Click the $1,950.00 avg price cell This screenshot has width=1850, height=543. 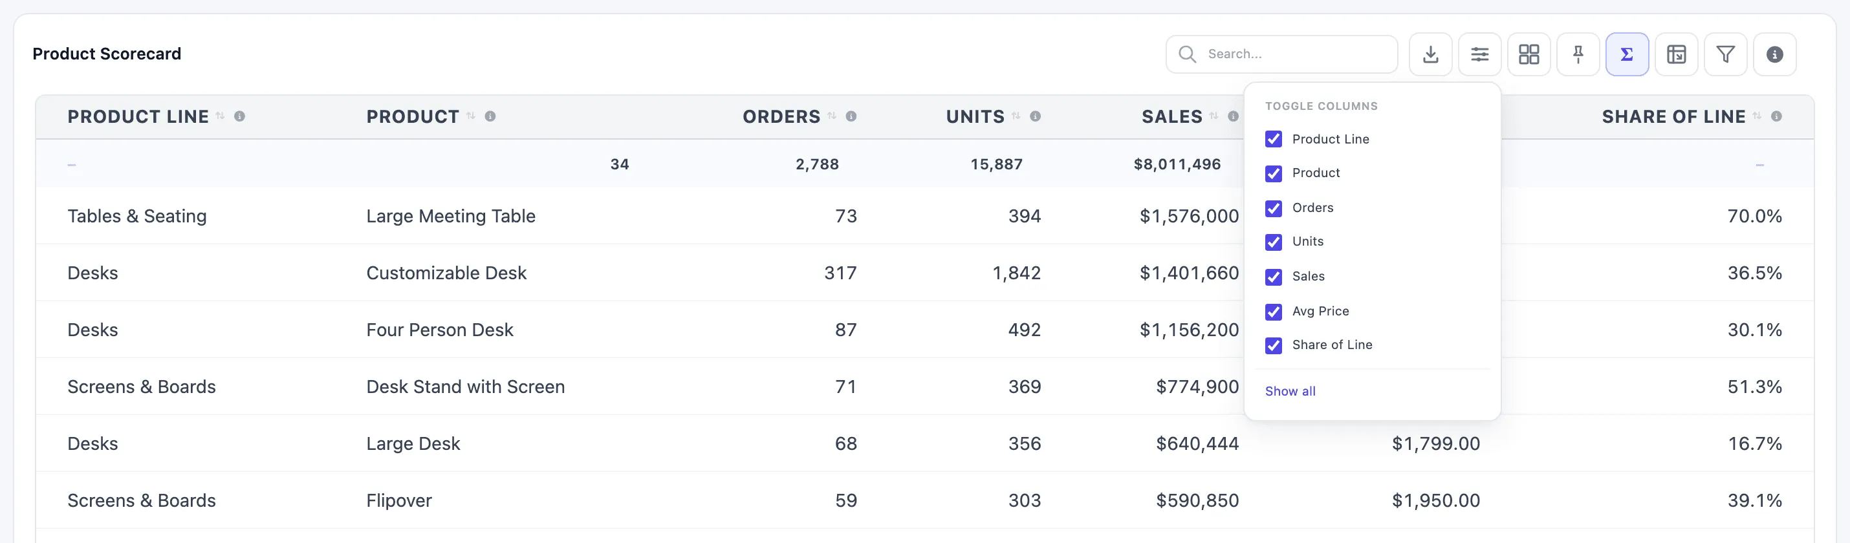1435,501
